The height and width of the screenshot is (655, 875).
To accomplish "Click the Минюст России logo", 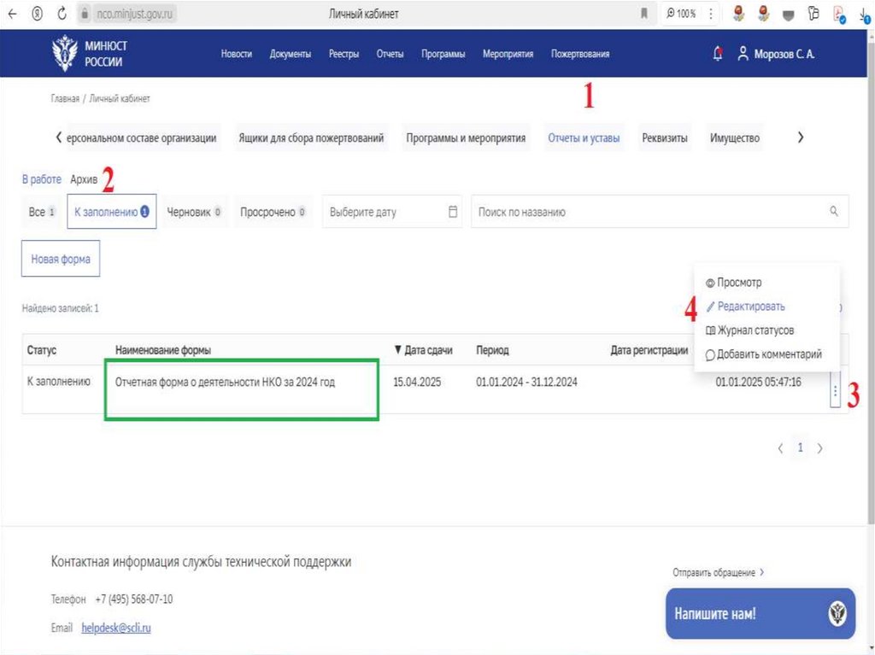I will point(88,54).
